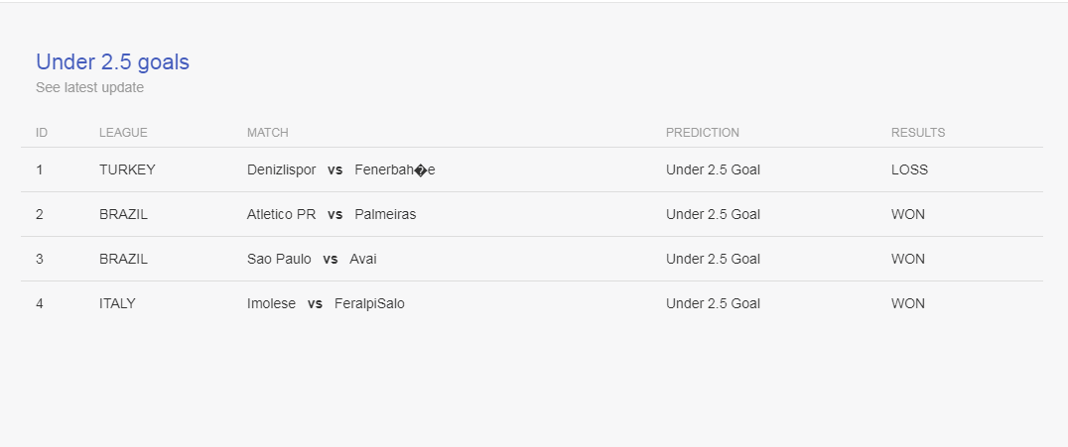
Task: Click ITALY league cell
Action: click(117, 304)
